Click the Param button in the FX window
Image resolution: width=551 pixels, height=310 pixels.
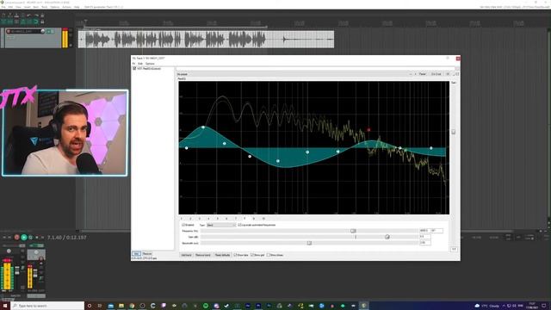[x=423, y=74]
